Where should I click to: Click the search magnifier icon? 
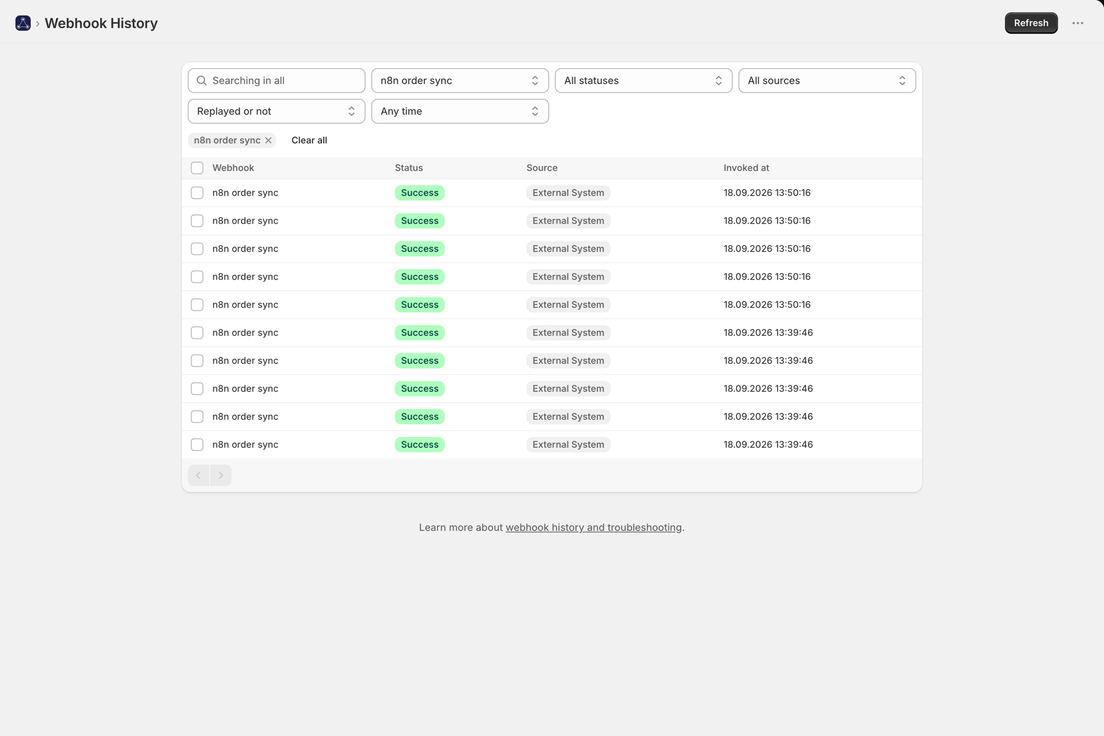202,80
